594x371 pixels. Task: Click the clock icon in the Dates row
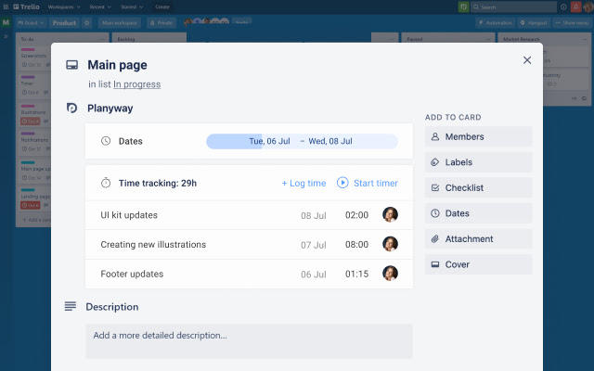[x=106, y=141]
